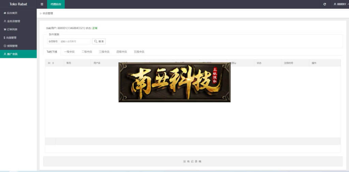
Task: Click the 状态 column header
Action: pyautogui.click(x=259, y=63)
